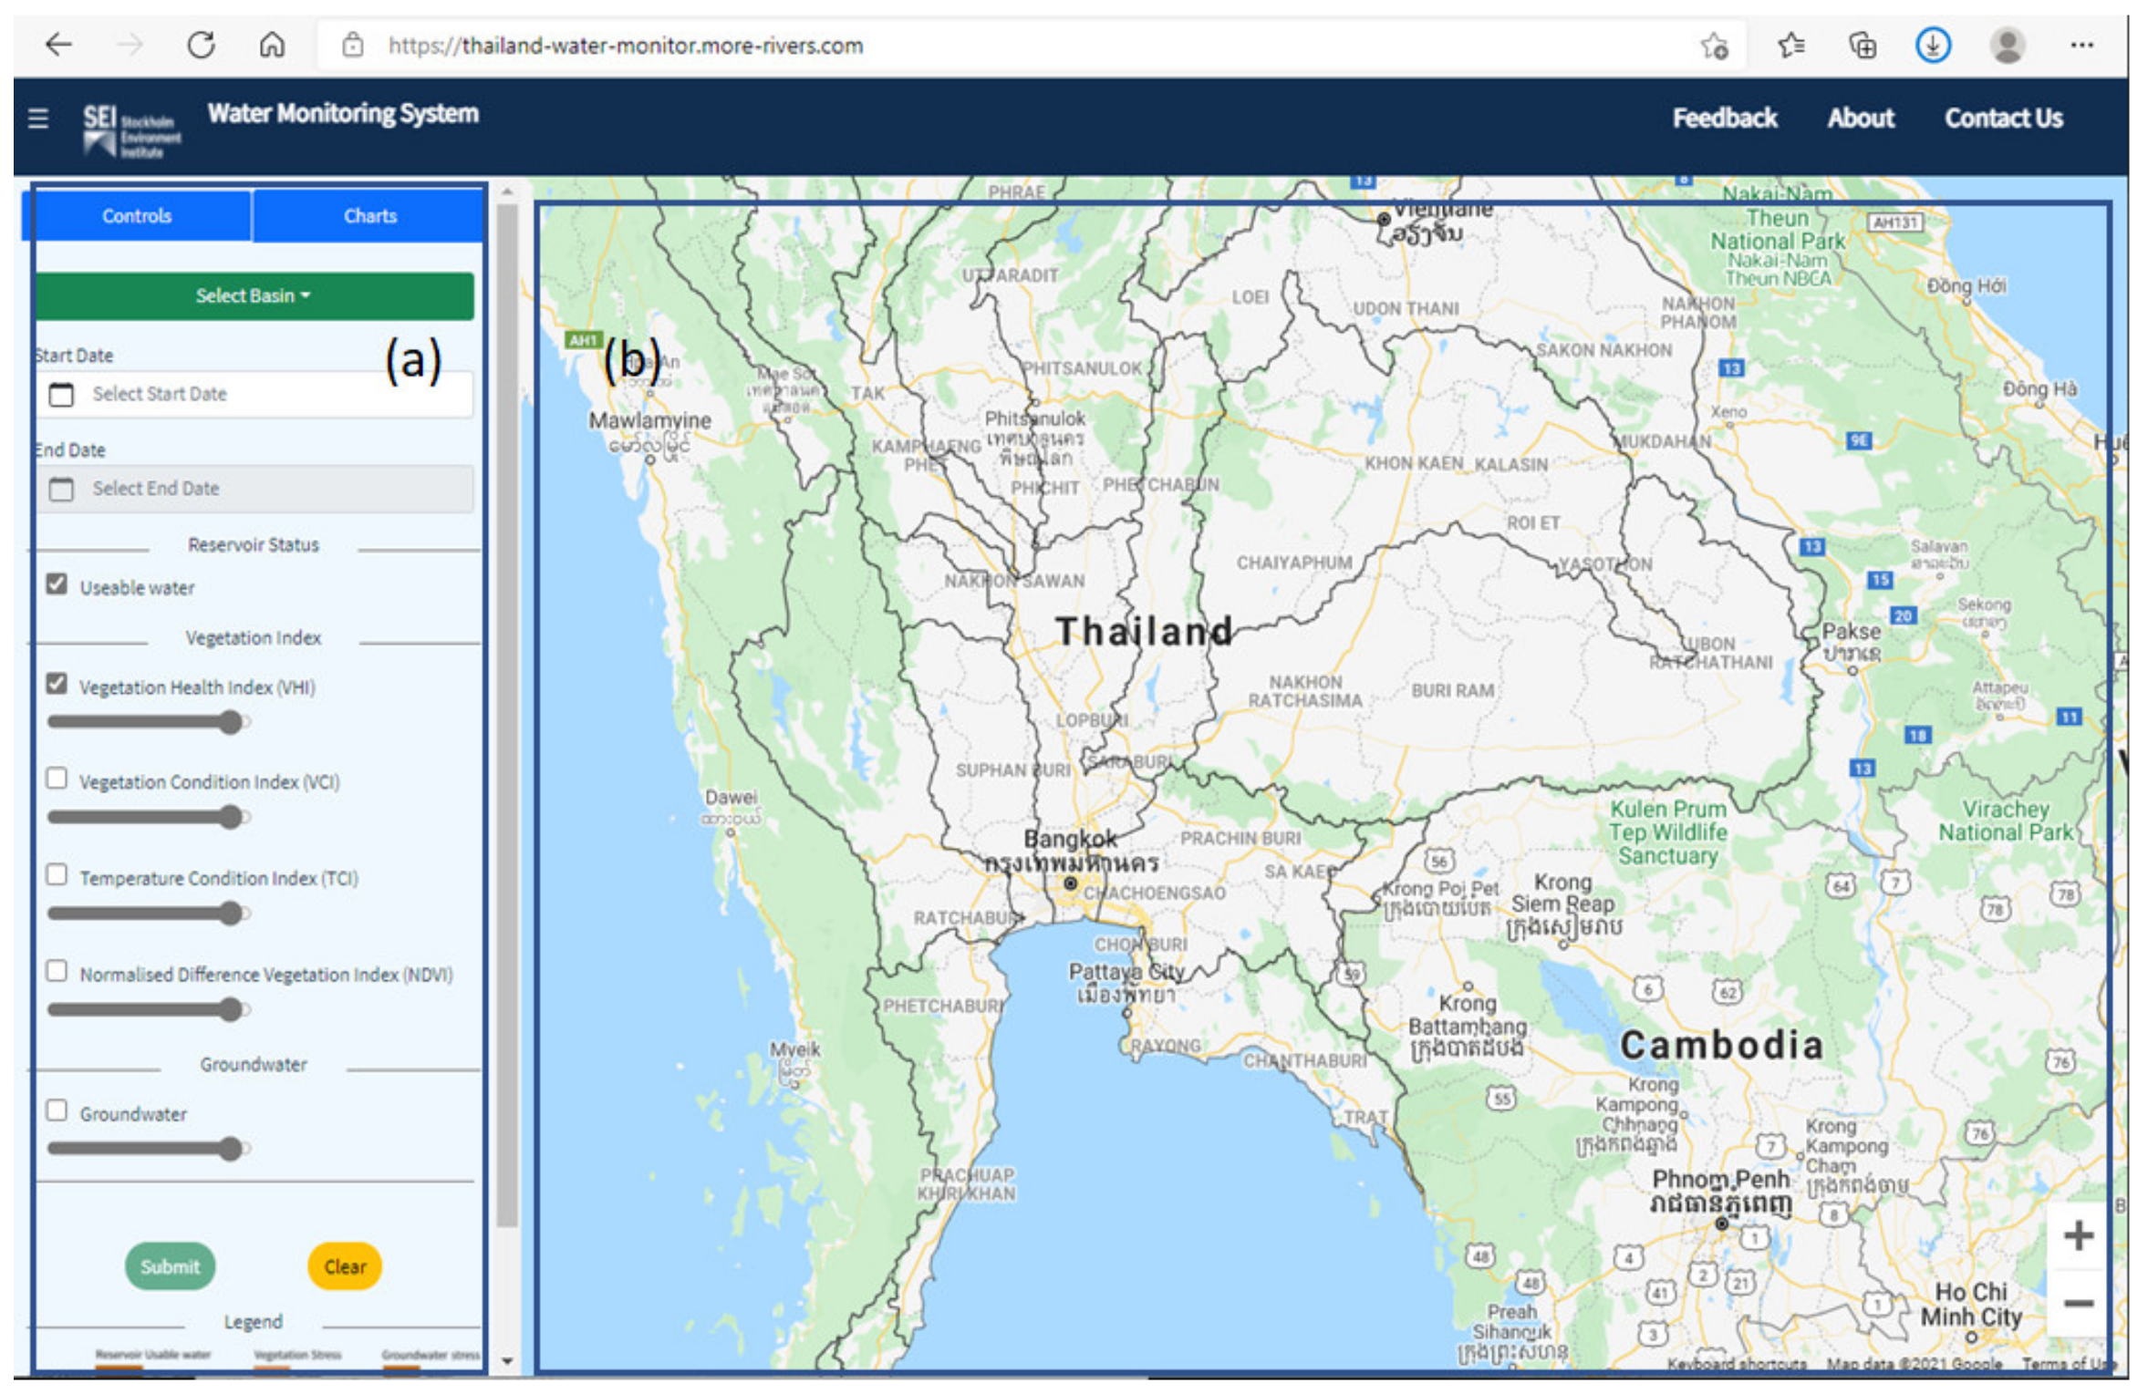Click the browser home icon
2148x1394 pixels.
(x=272, y=45)
